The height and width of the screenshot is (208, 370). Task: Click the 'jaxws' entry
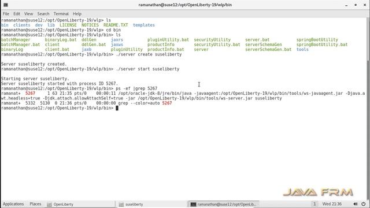[x=117, y=44]
